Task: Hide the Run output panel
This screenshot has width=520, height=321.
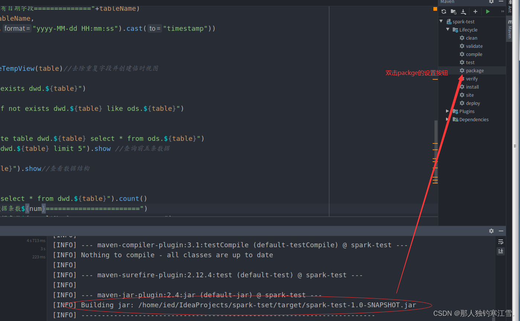Action: (501, 231)
